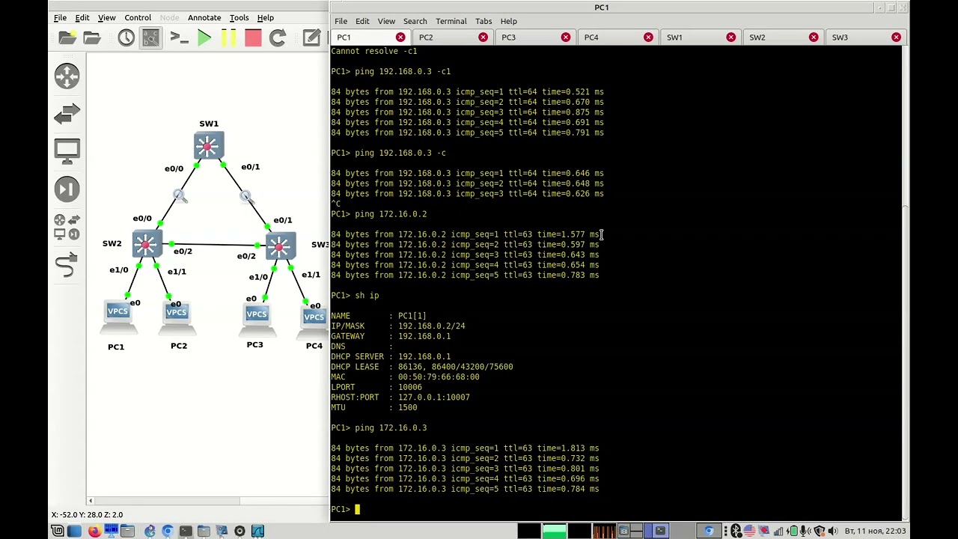This screenshot has width=958, height=539.
Task: Select the SW1 switch node in topology
Action: coord(209,145)
